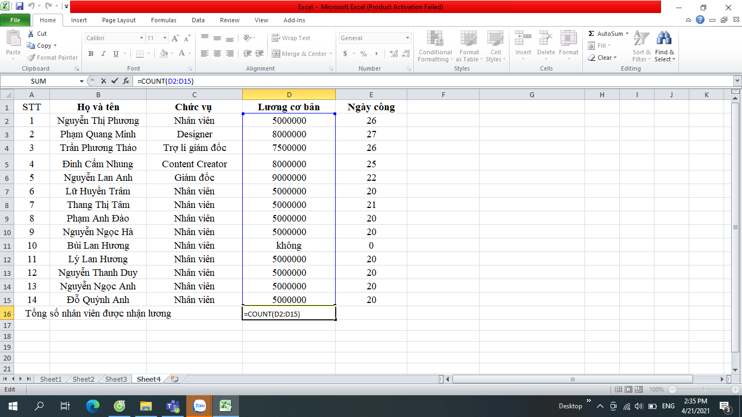Open the File tab

click(15, 20)
